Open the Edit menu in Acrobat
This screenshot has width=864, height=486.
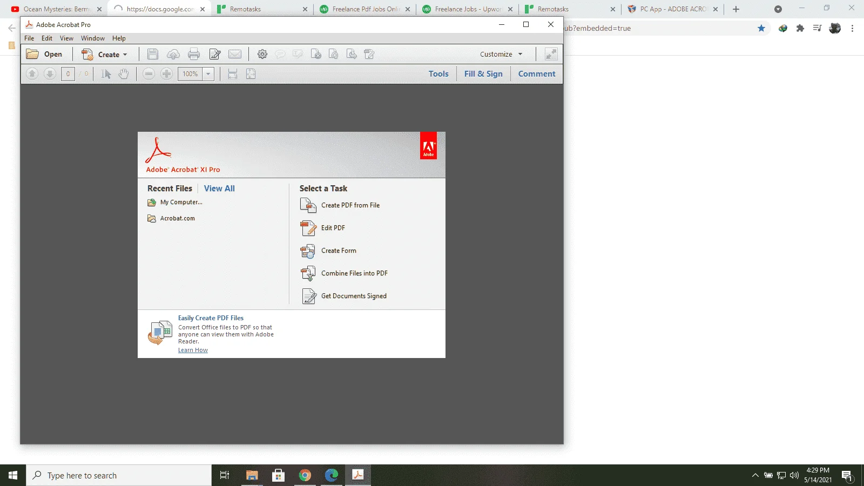(x=47, y=38)
